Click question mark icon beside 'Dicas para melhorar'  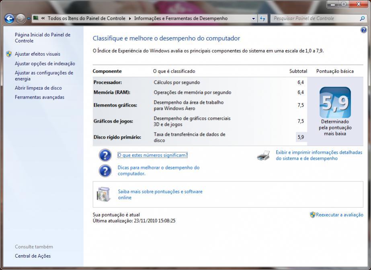[x=105, y=171]
